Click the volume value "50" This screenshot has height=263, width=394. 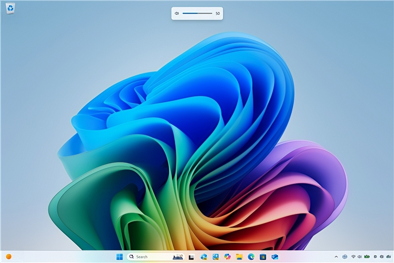pos(218,13)
